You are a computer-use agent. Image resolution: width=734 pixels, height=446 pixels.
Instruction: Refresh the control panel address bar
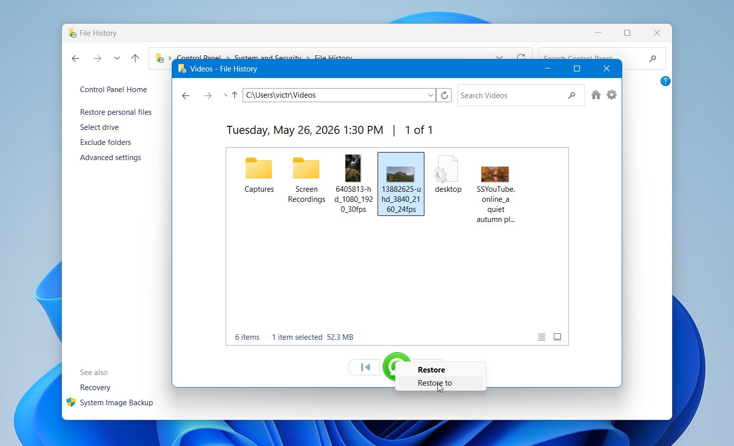click(x=521, y=57)
